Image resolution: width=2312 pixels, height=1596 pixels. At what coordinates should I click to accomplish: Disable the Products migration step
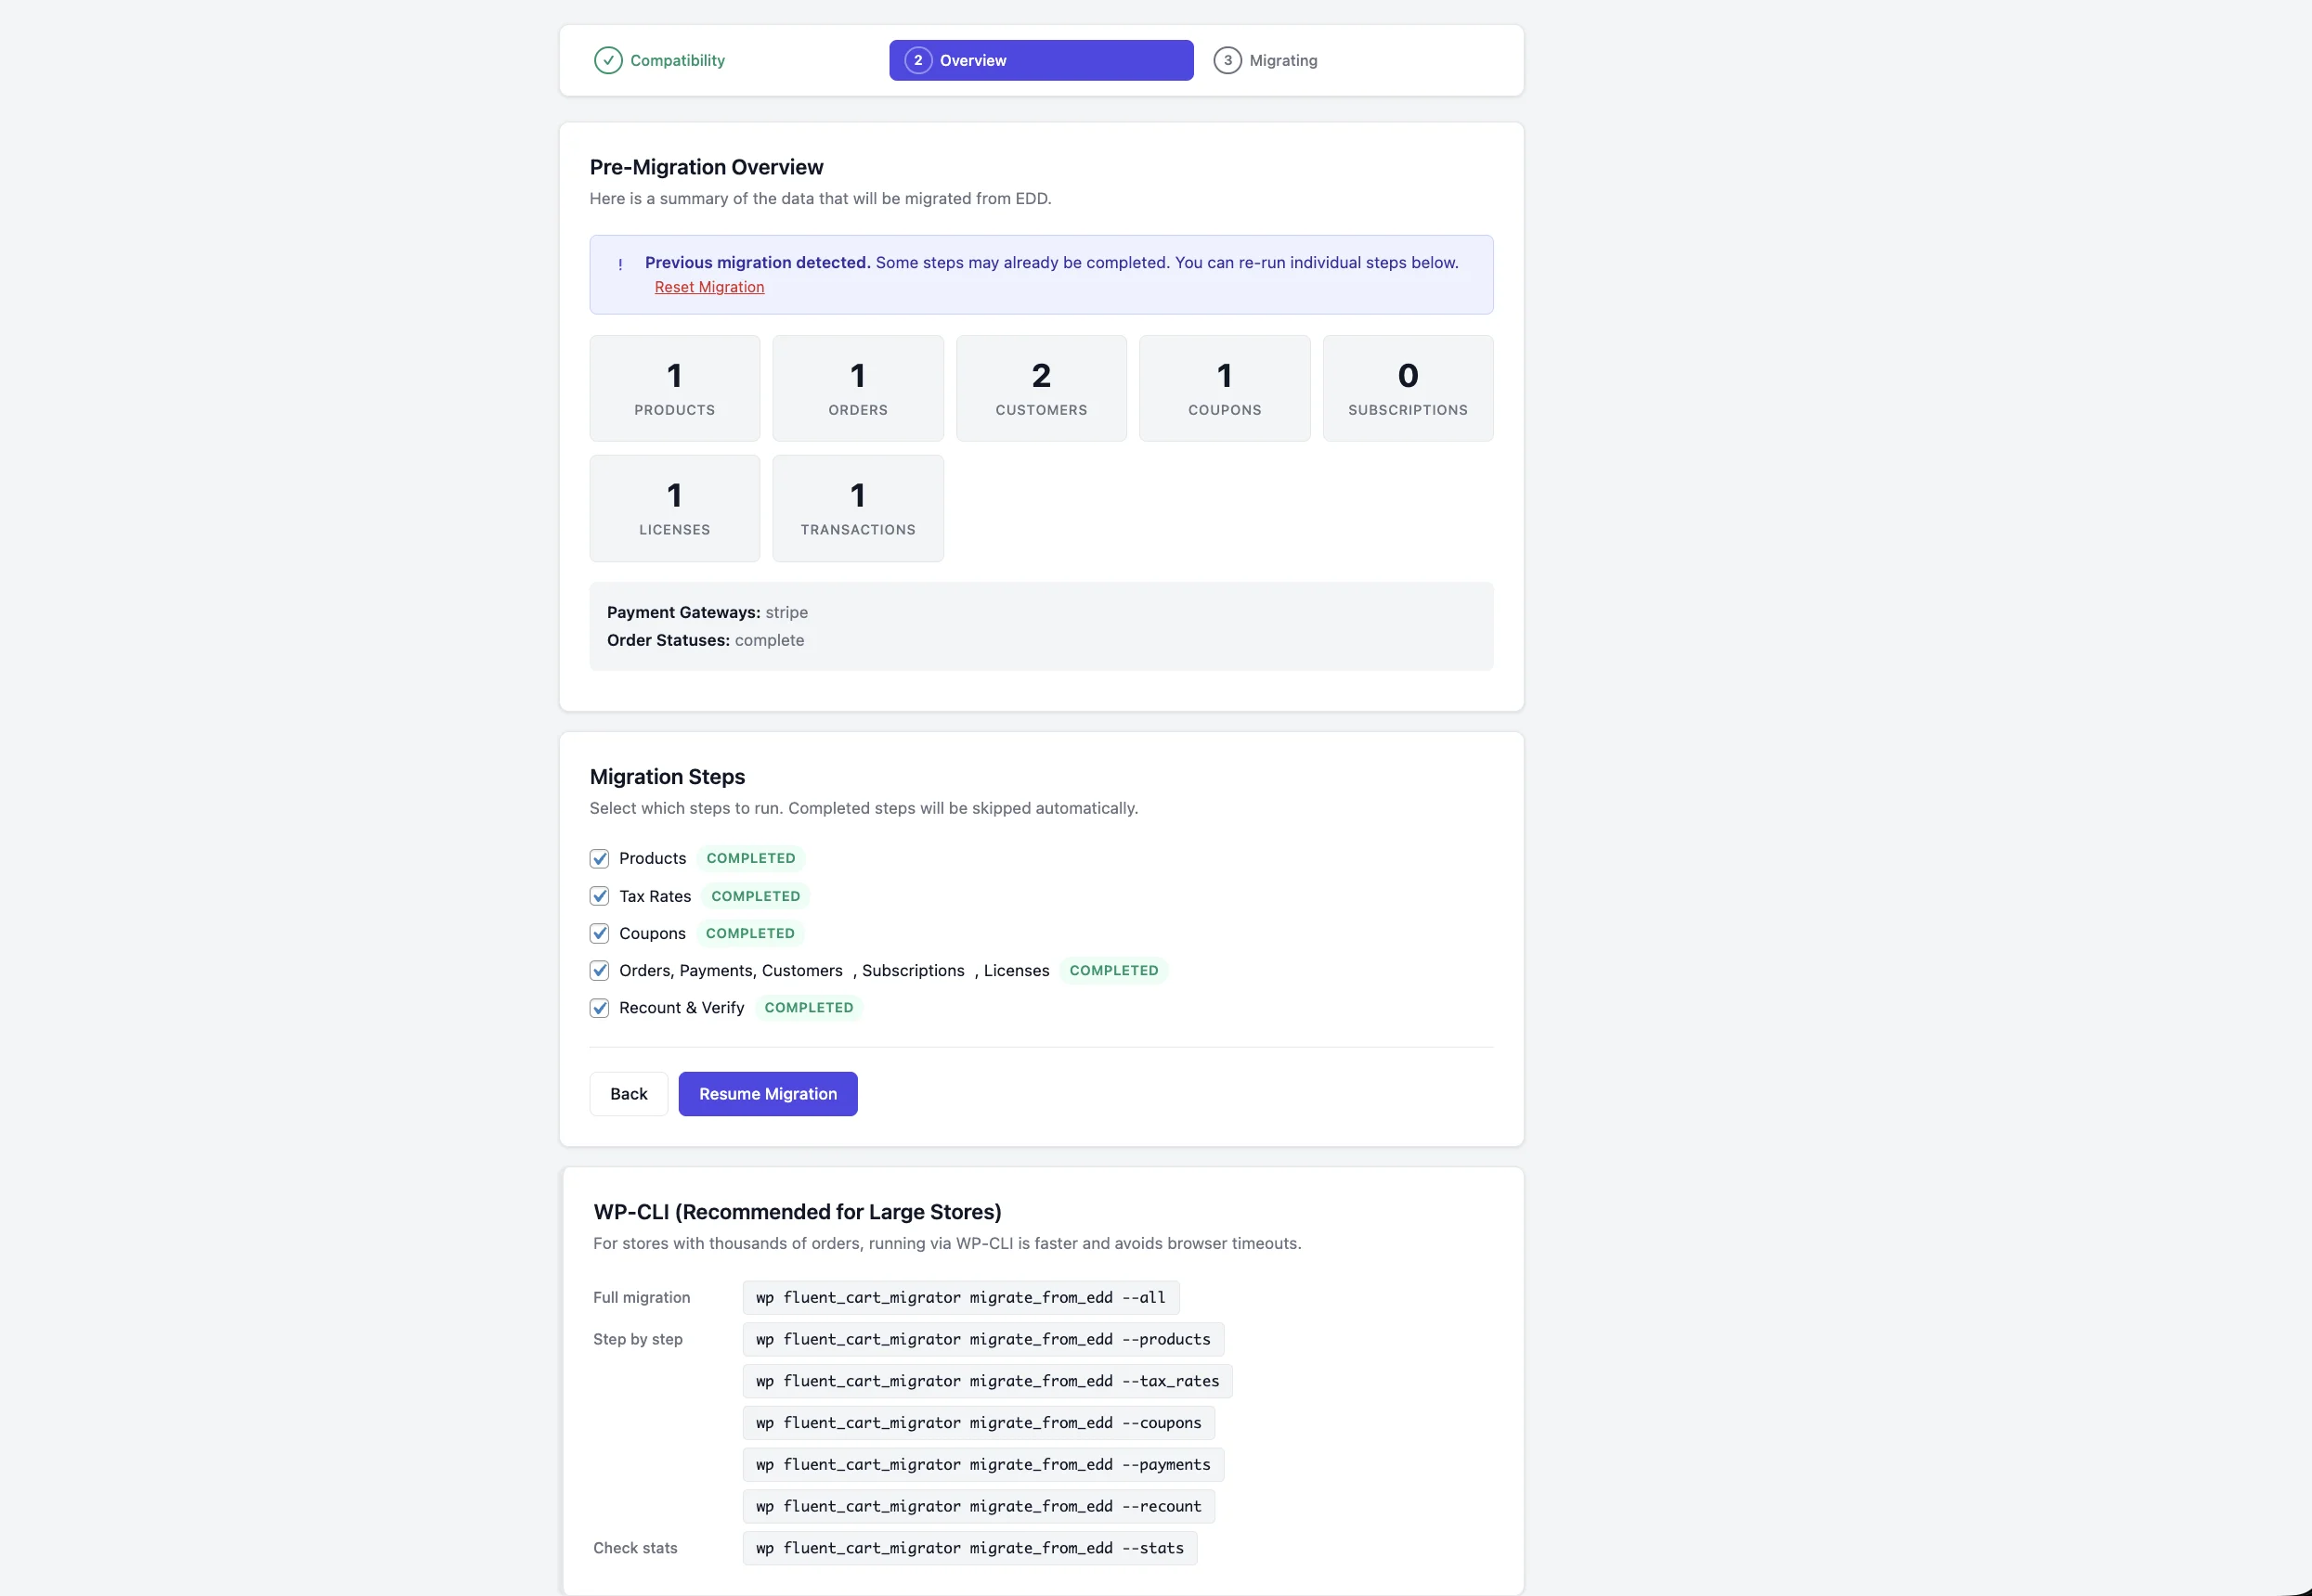click(599, 858)
